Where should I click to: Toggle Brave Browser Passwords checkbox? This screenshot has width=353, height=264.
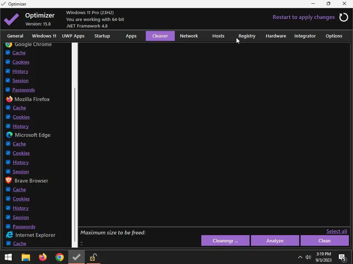(8, 226)
